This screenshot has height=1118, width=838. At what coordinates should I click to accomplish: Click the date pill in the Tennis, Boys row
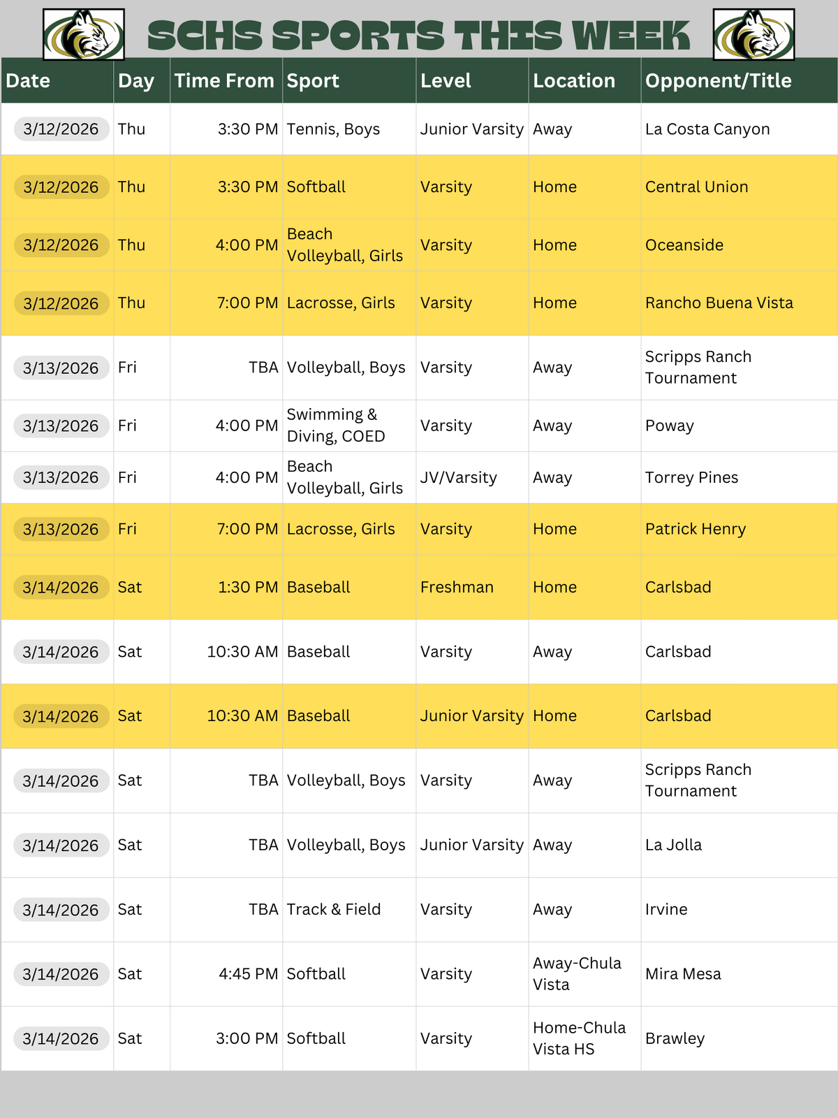(61, 129)
